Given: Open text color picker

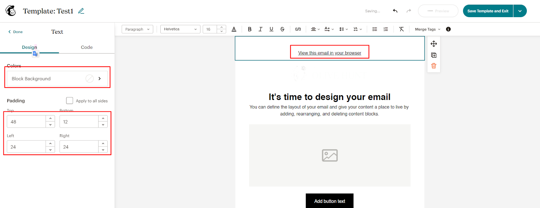Looking at the screenshot, I should 234,29.
